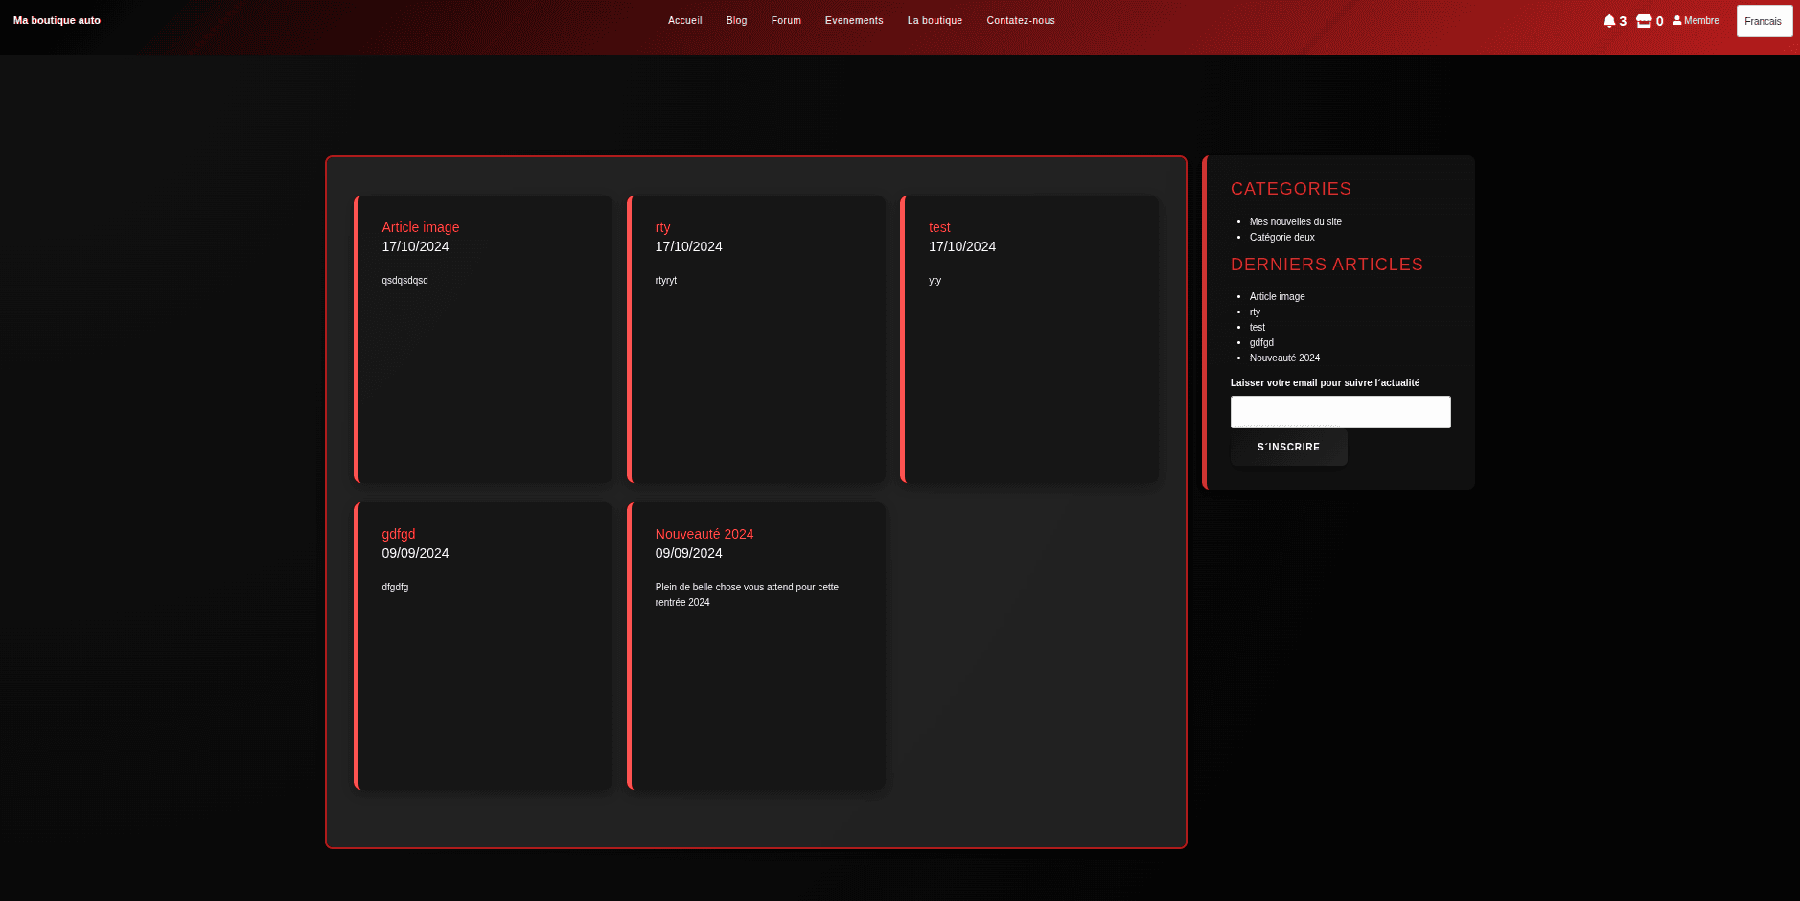
Task: Select Mes nouvelles du site category
Action: tap(1295, 221)
